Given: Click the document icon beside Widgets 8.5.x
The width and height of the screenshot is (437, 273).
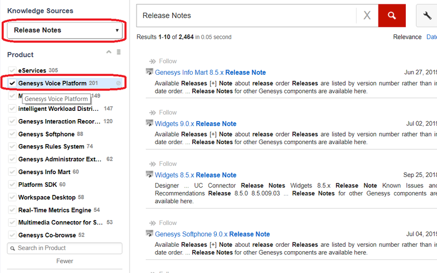Looking at the screenshot, I should [150, 174].
